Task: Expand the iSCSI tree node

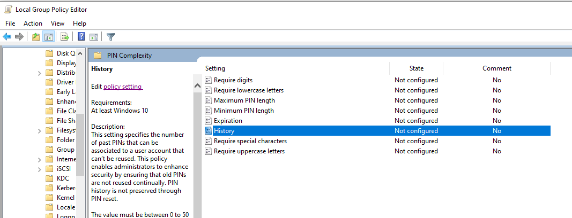Action: [x=39, y=169]
